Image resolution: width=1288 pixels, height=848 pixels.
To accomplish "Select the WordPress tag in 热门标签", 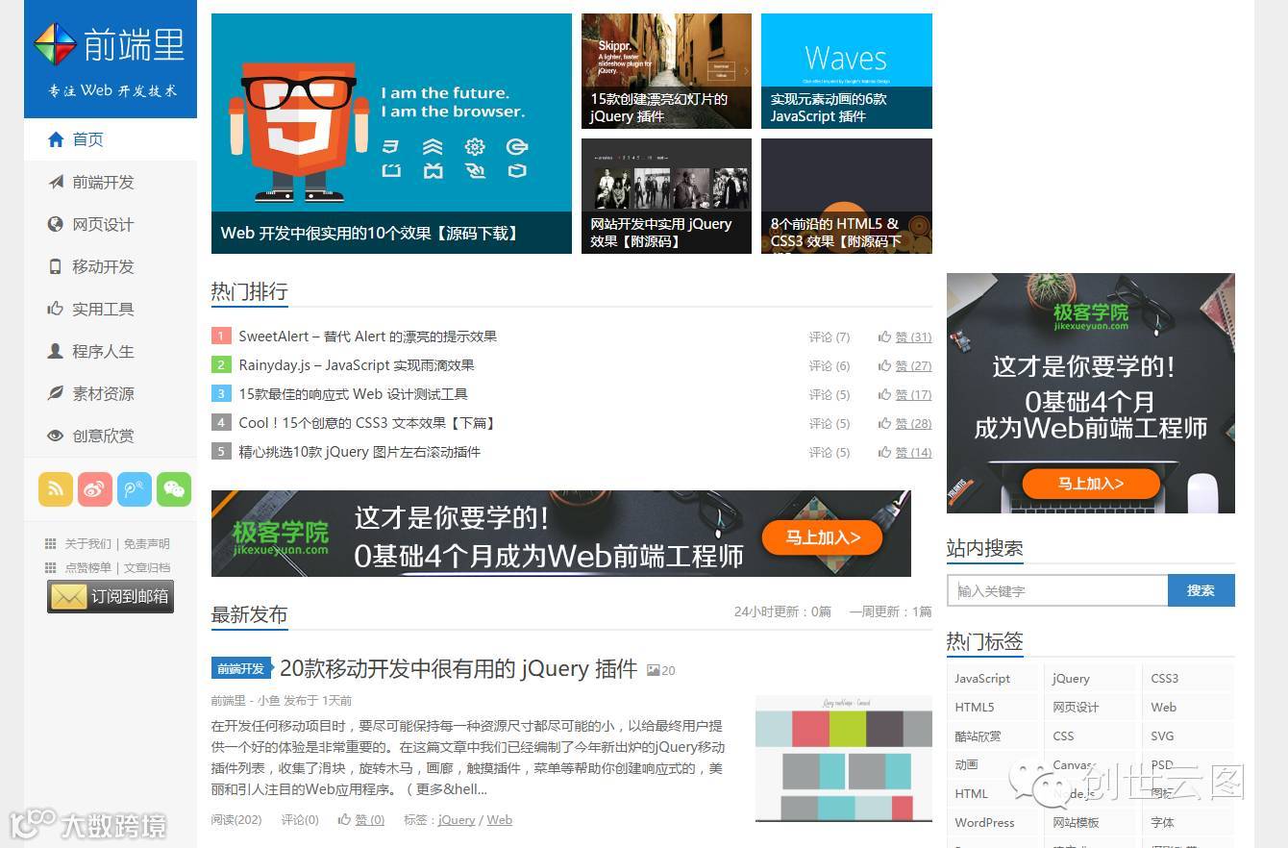I will [994, 823].
